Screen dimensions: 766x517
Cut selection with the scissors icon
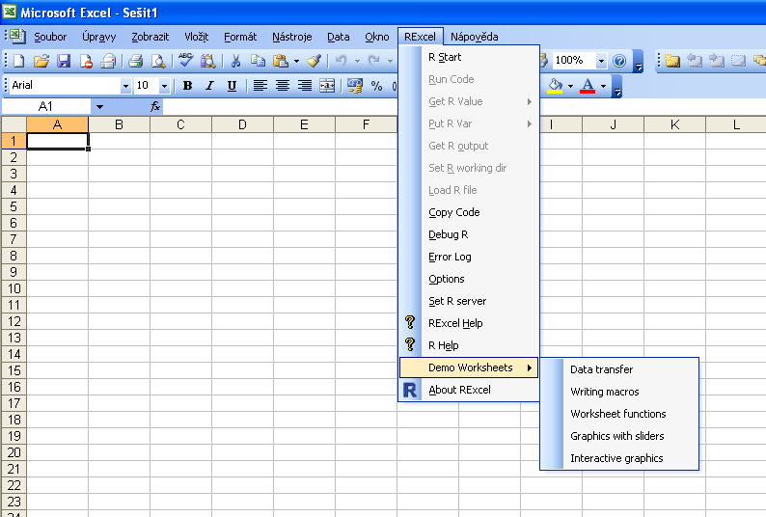236,61
